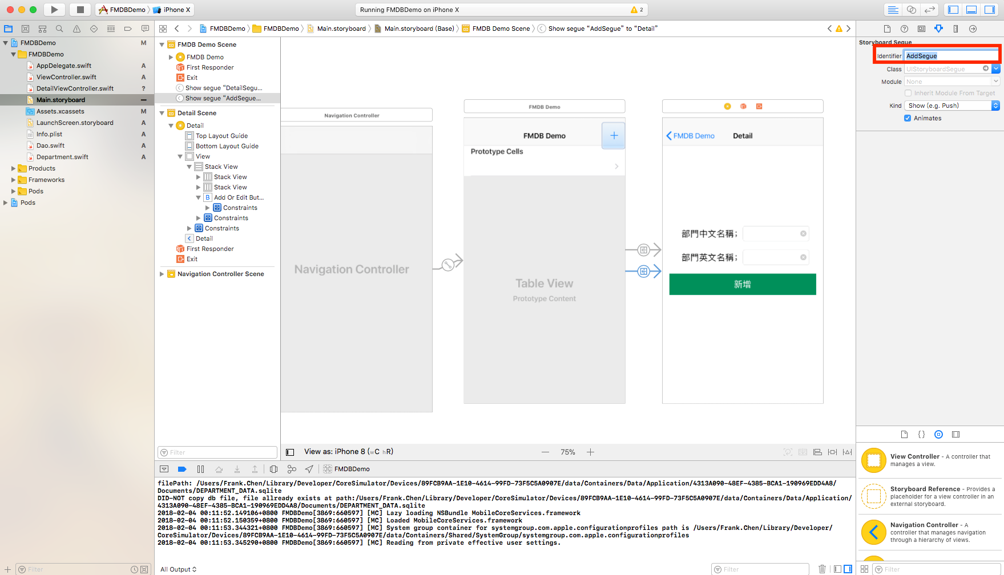Viewport: 1004px width, 575px height.
Task: Hide the utilities pane
Action: (990, 10)
